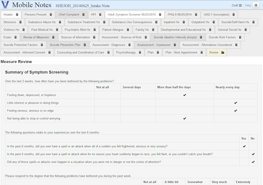Viewport: 263px width, 185px height.
Task: Click trash icon on Adult Symptom Screener tab
Action: point(160,14)
